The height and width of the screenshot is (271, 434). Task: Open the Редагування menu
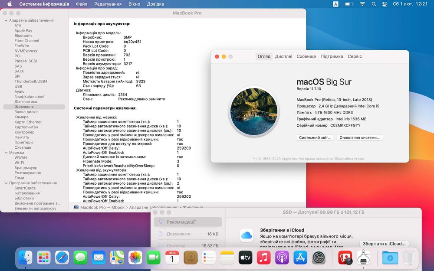click(x=108, y=4)
